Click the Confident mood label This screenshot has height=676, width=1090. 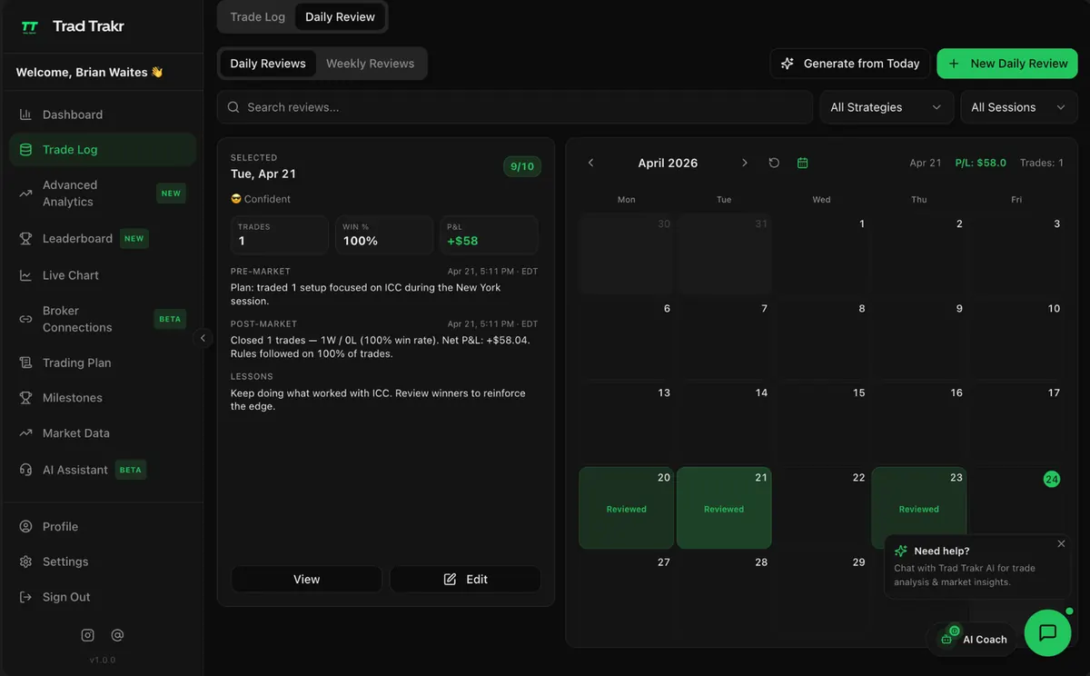261,199
